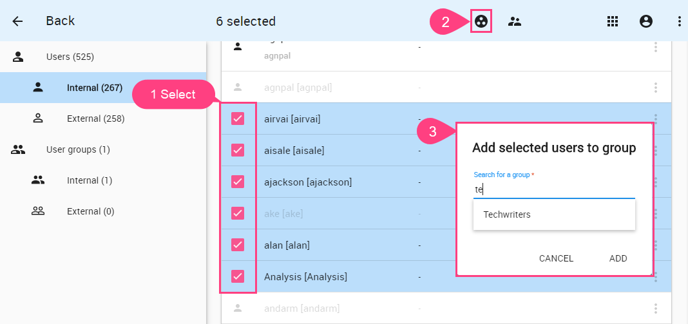688x324 pixels.
Task: Select Internal (267) users in sidebar
Action: pyautogui.click(x=94, y=88)
